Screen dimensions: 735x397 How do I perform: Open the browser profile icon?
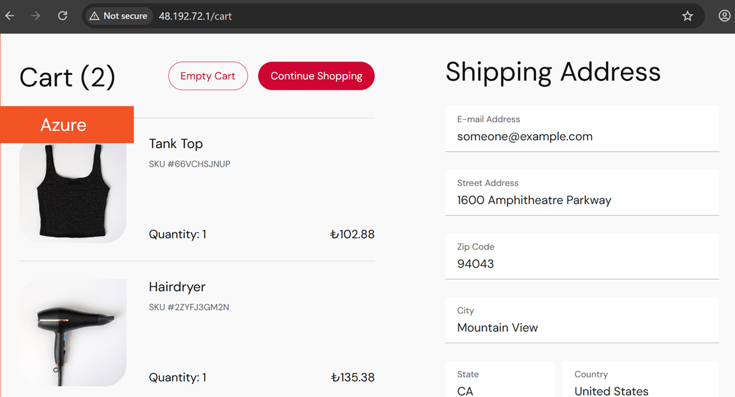pos(724,16)
